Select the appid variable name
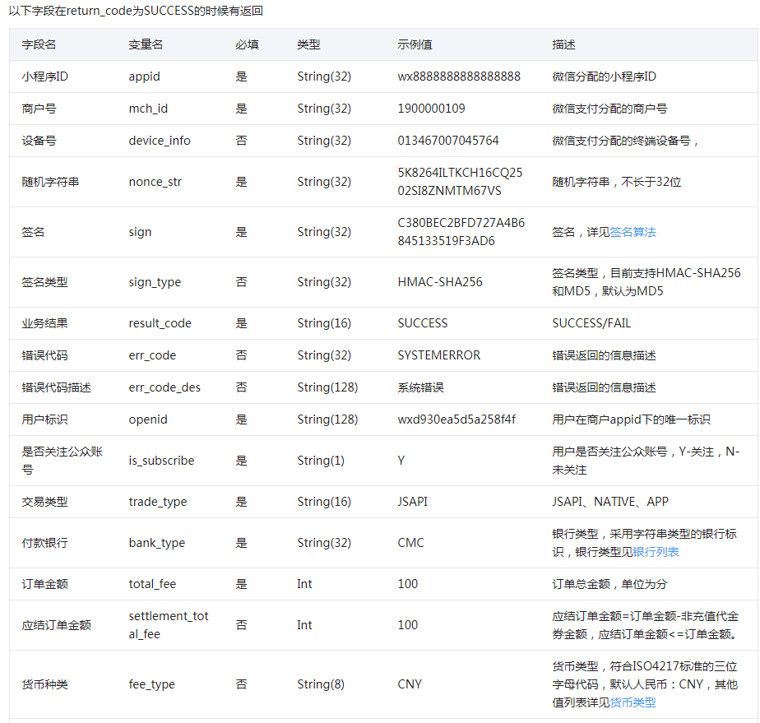The width and height of the screenshot is (760, 723). 145,76
